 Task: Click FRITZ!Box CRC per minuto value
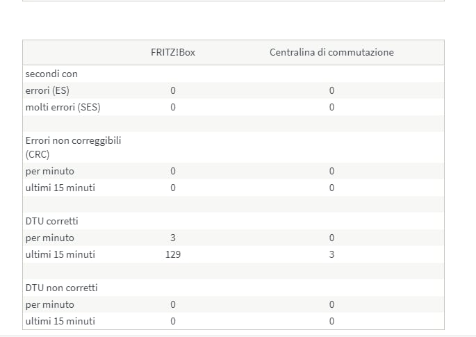[x=173, y=171]
